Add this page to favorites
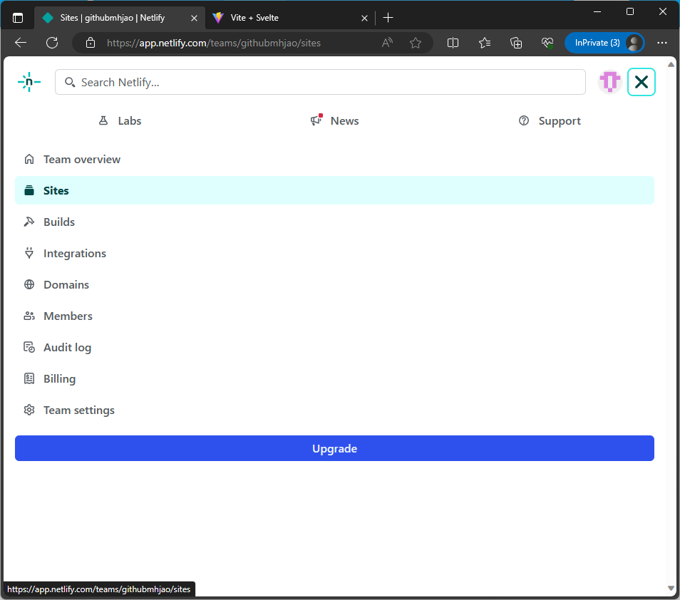Image resolution: width=680 pixels, height=600 pixels. coord(416,43)
